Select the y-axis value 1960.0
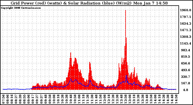 [x=186, y=10]
